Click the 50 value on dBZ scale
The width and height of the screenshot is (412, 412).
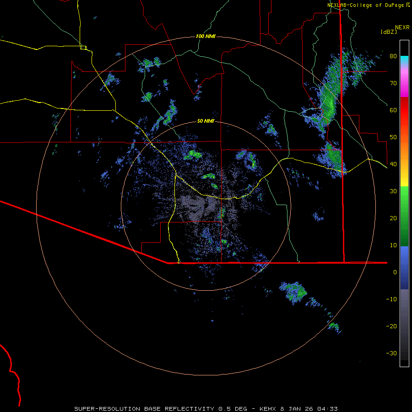393,137
